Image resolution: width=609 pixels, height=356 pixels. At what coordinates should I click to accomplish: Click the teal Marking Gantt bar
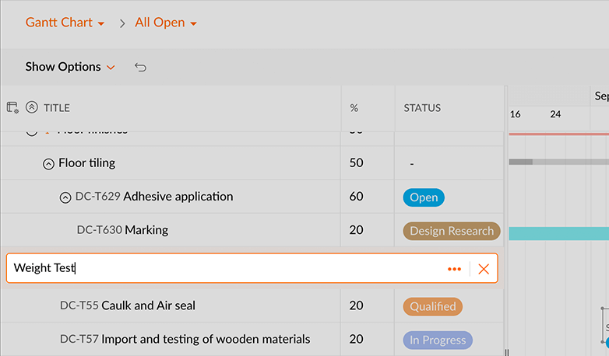[x=558, y=233]
